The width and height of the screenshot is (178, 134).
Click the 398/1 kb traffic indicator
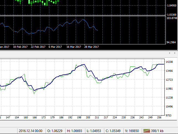157,131
